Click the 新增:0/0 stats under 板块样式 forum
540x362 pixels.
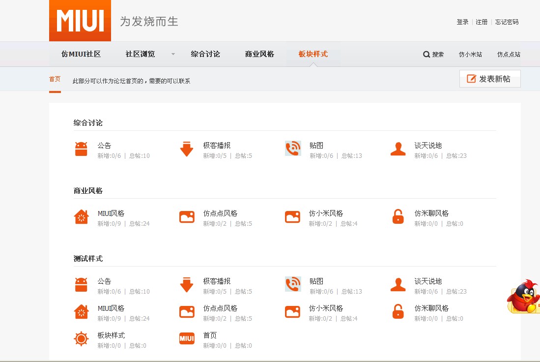click(x=109, y=345)
